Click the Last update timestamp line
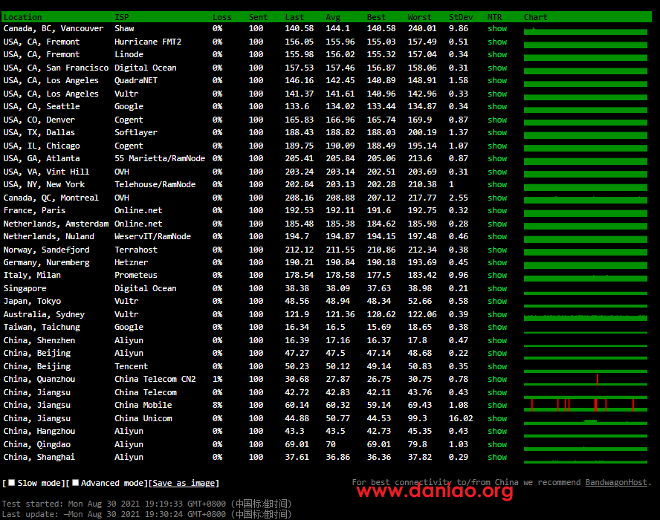660x520 pixels. pyautogui.click(x=146, y=514)
